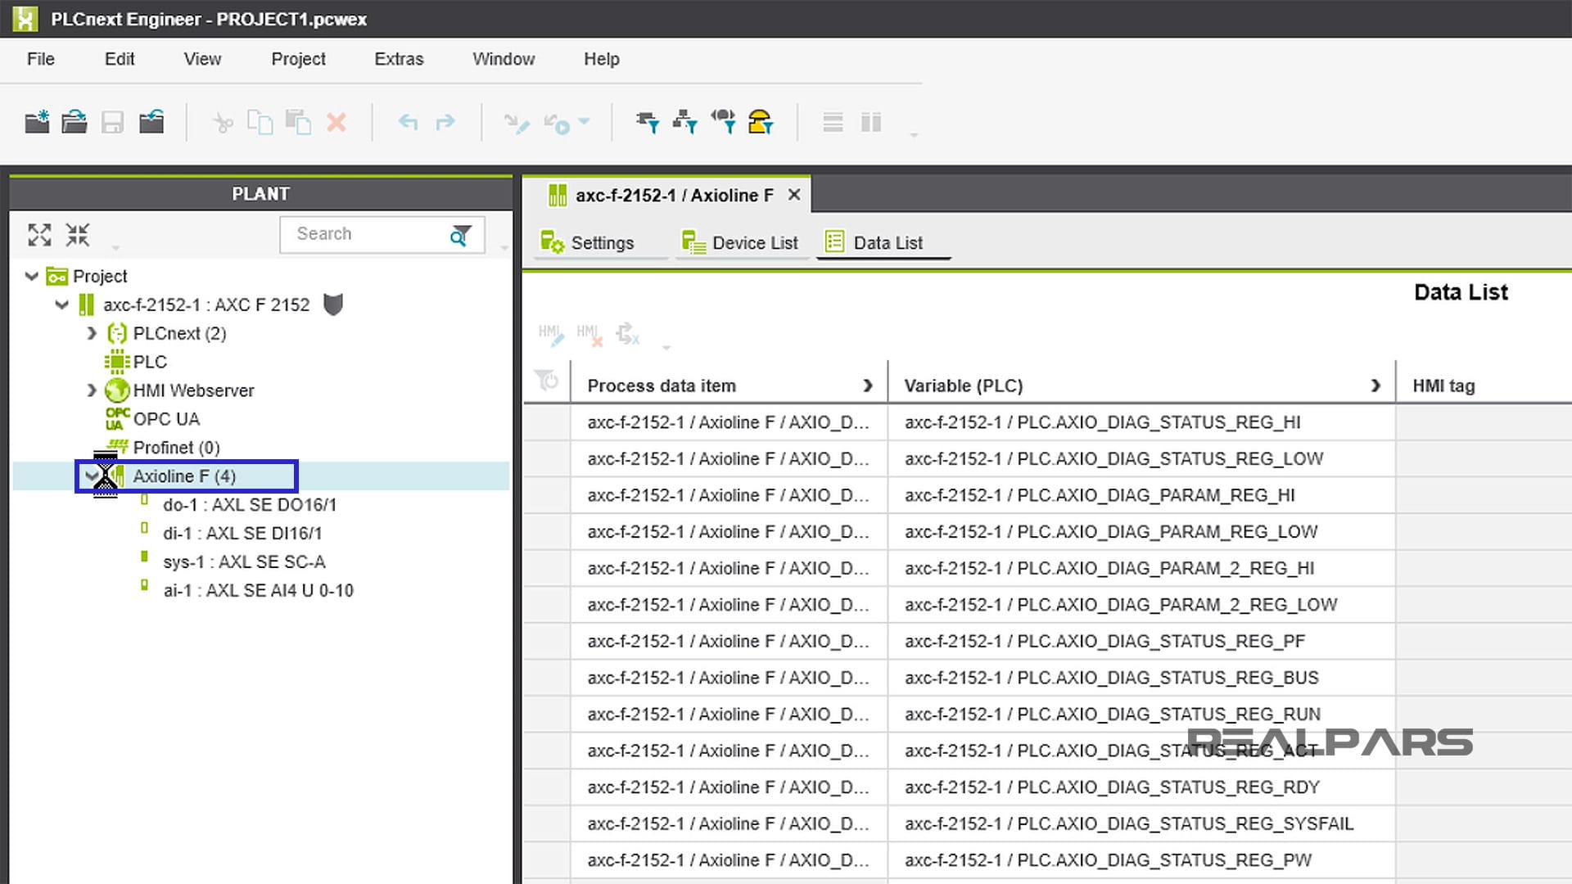1572x884 pixels.
Task: Click the network hierarchy filter icon
Action: [x=685, y=122]
